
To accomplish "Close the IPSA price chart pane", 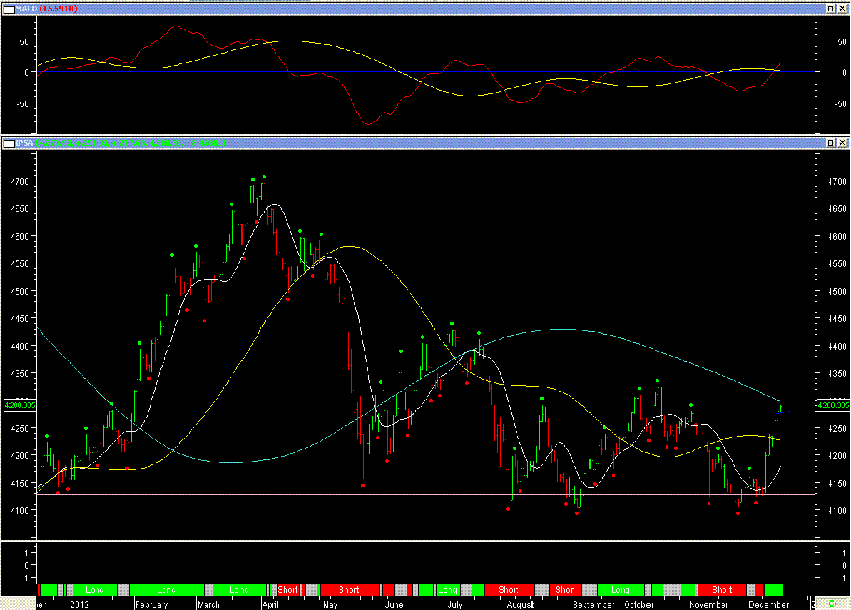I will (x=842, y=143).
